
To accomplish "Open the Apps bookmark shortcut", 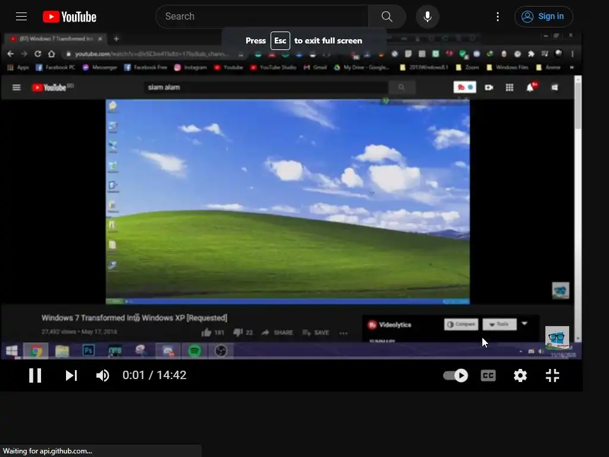I will [x=18, y=67].
